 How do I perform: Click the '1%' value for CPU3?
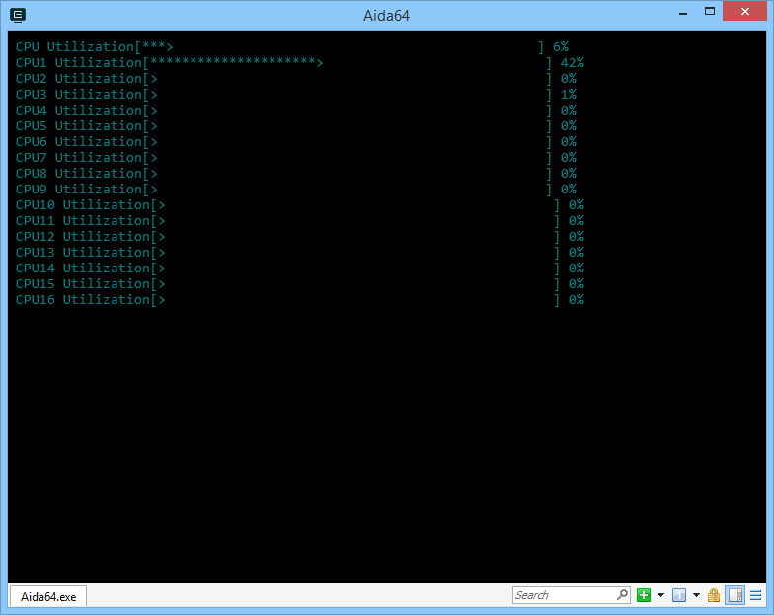(569, 95)
